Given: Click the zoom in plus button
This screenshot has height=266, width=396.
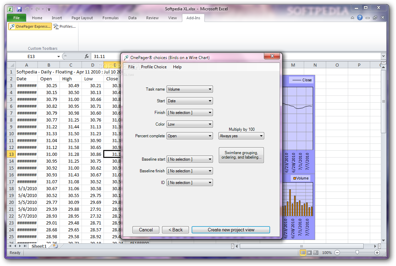Looking at the screenshot, I should pyautogui.click(x=377, y=253).
